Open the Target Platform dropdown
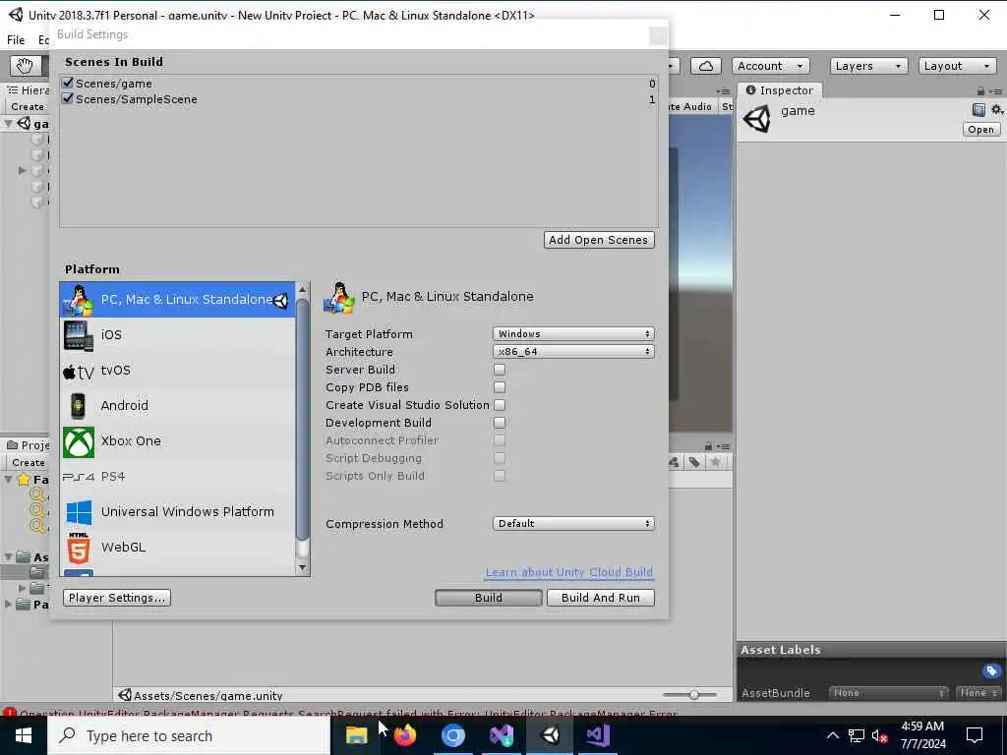This screenshot has width=1007, height=755. [x=573, y=334]
